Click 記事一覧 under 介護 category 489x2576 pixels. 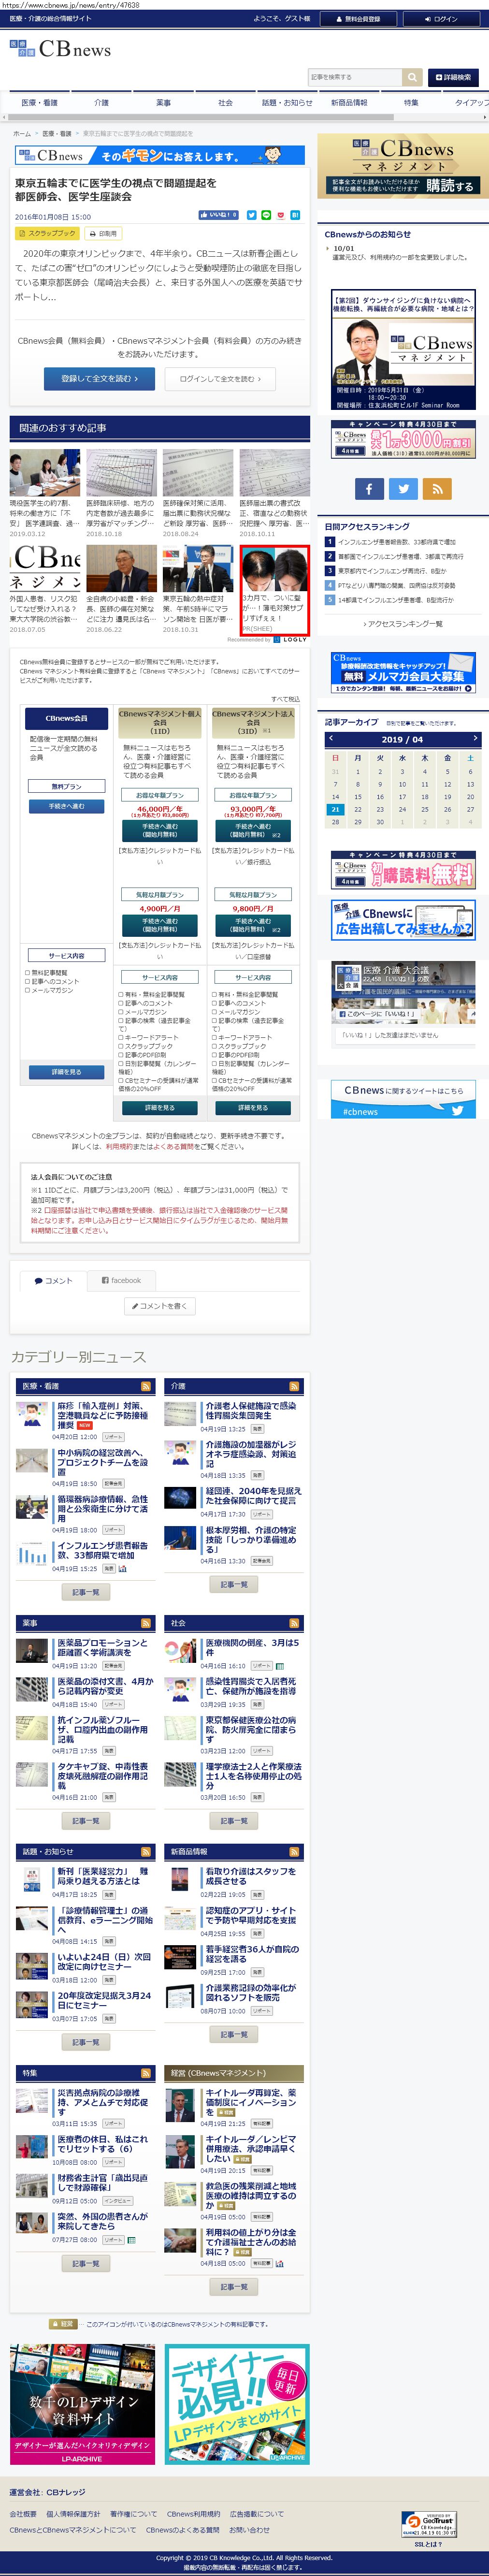click(x=234, y=1584)
